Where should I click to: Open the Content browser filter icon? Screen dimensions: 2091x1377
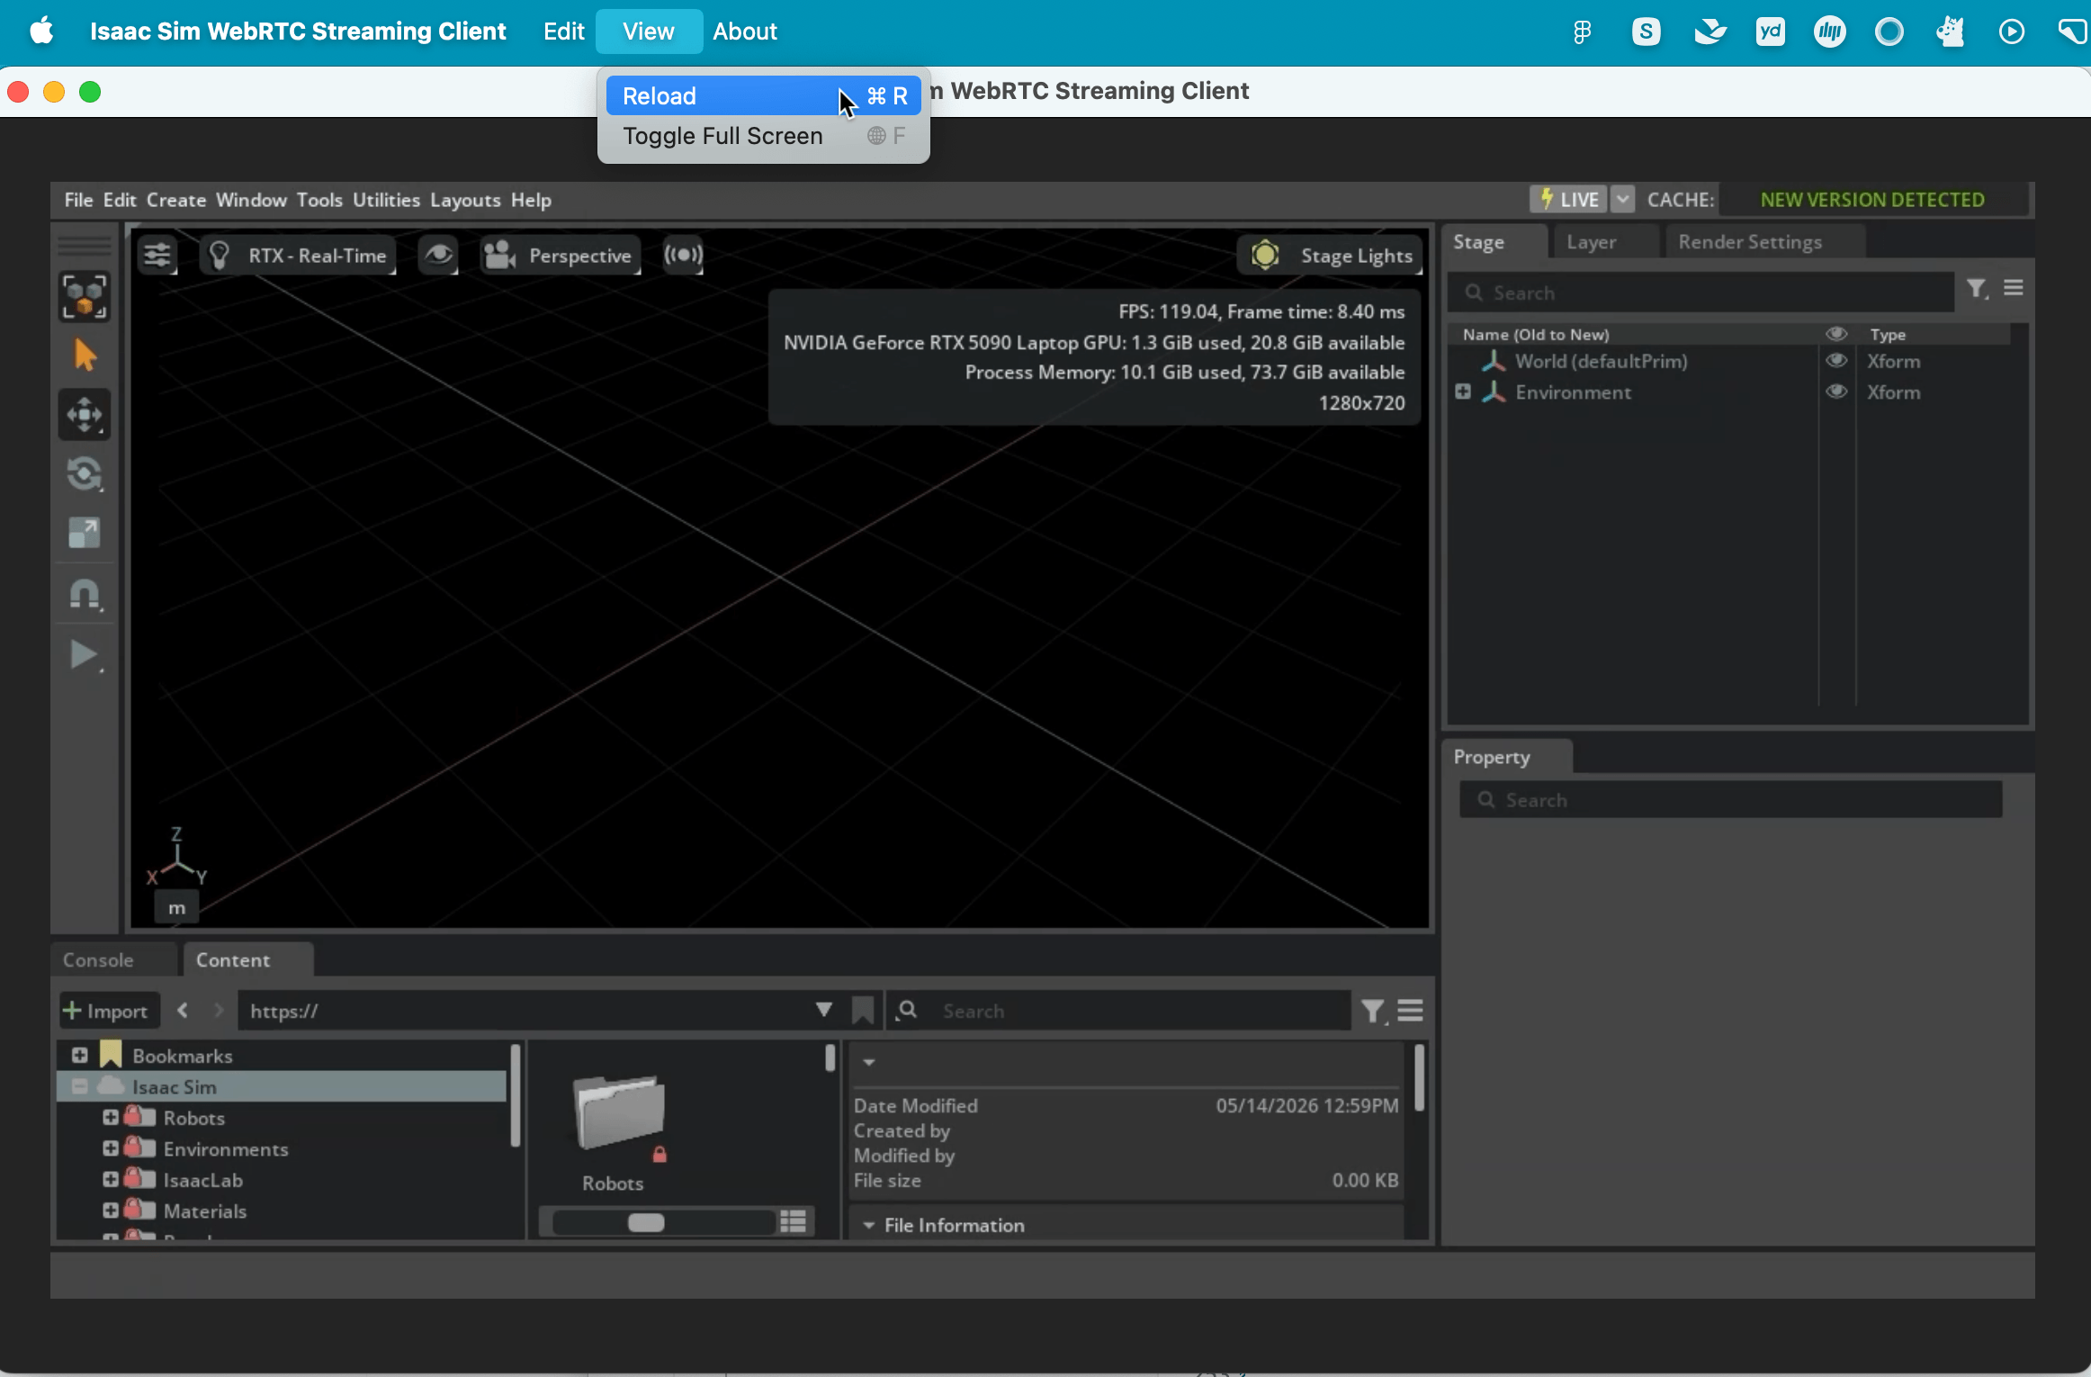click(x=1373, y=1012)
